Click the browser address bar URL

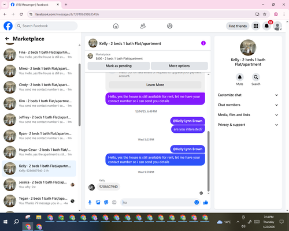67,14
